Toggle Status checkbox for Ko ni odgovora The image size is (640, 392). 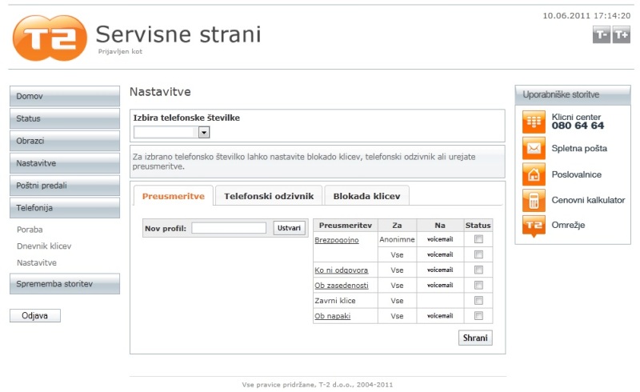pos(478,270)
